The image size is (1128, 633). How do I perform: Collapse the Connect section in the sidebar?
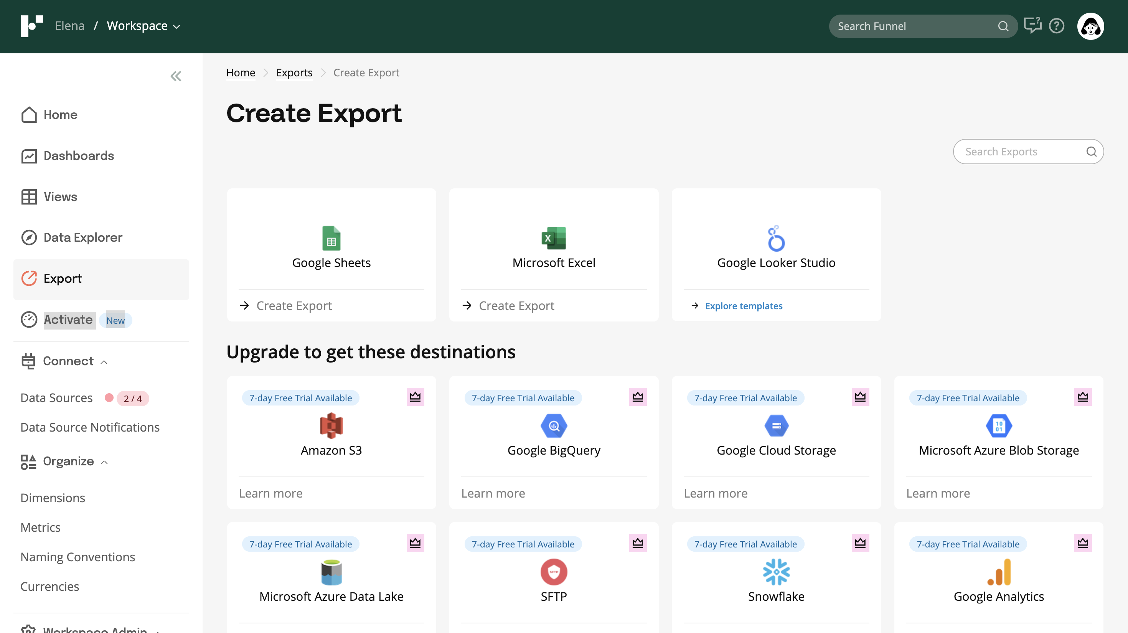pyautogui.click(x=104, y=362)
